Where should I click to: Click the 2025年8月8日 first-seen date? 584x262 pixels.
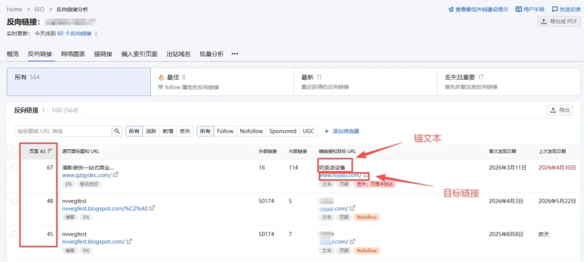pyautogui.click(x=506, y=235)
